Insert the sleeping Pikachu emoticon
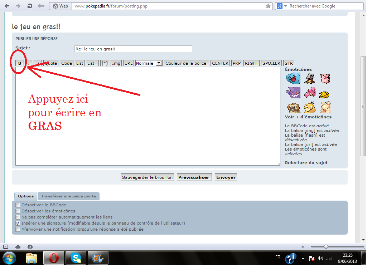Screen dimensions: 367x265 324,94
